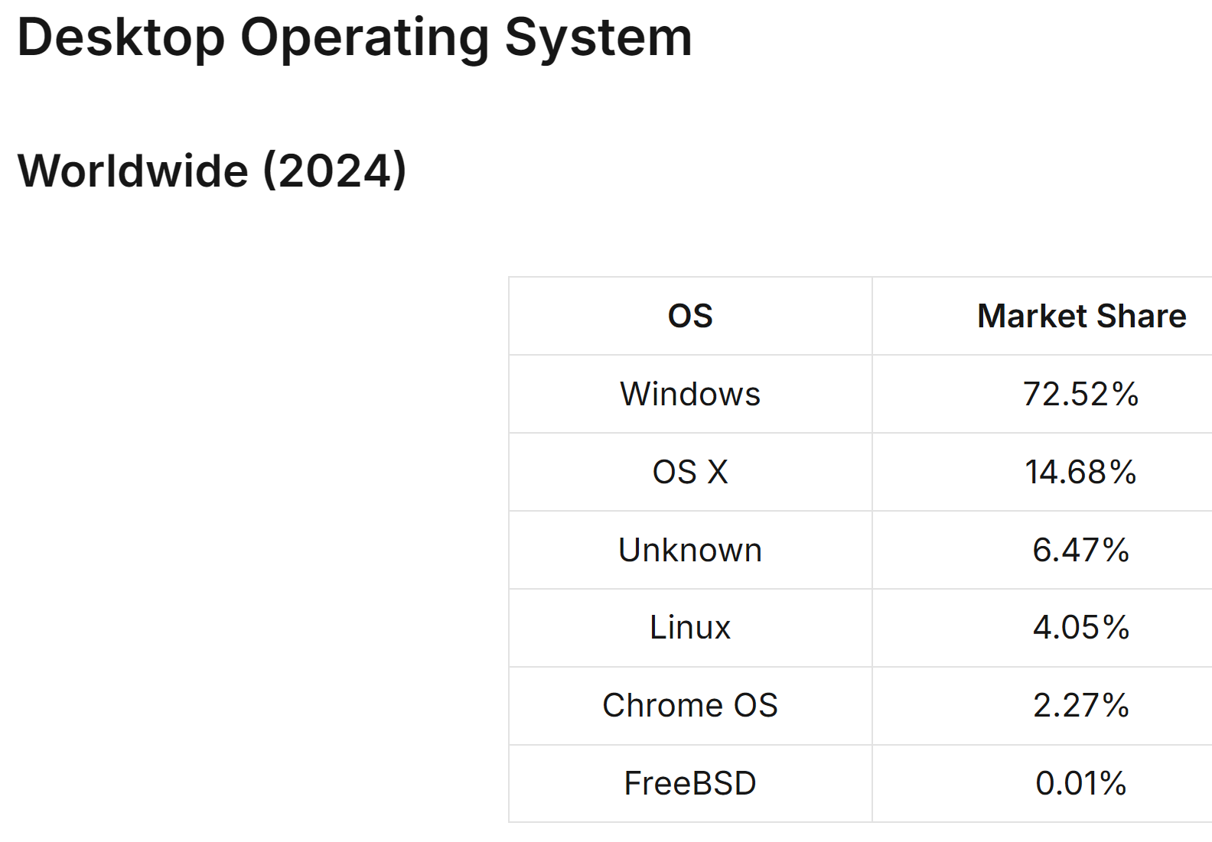
Task: Click the OS column header
Action: point(690,316)
